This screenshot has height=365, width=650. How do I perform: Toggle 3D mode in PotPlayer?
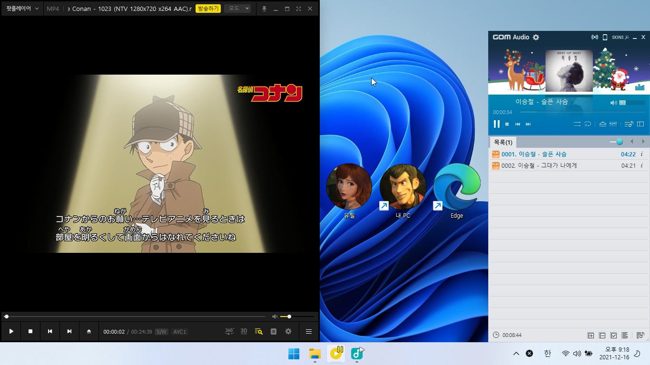(244, 331)
